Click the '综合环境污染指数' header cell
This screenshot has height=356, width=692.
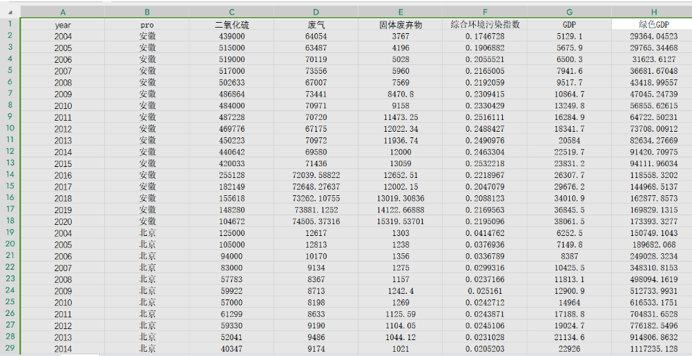tap(485, 25)
